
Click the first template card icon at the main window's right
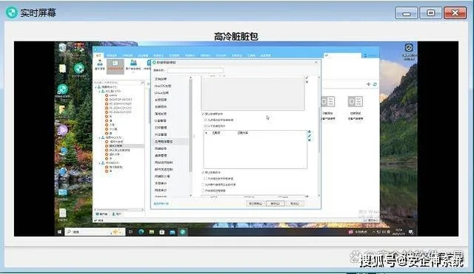pyautogui.click(x=328, y=102)
